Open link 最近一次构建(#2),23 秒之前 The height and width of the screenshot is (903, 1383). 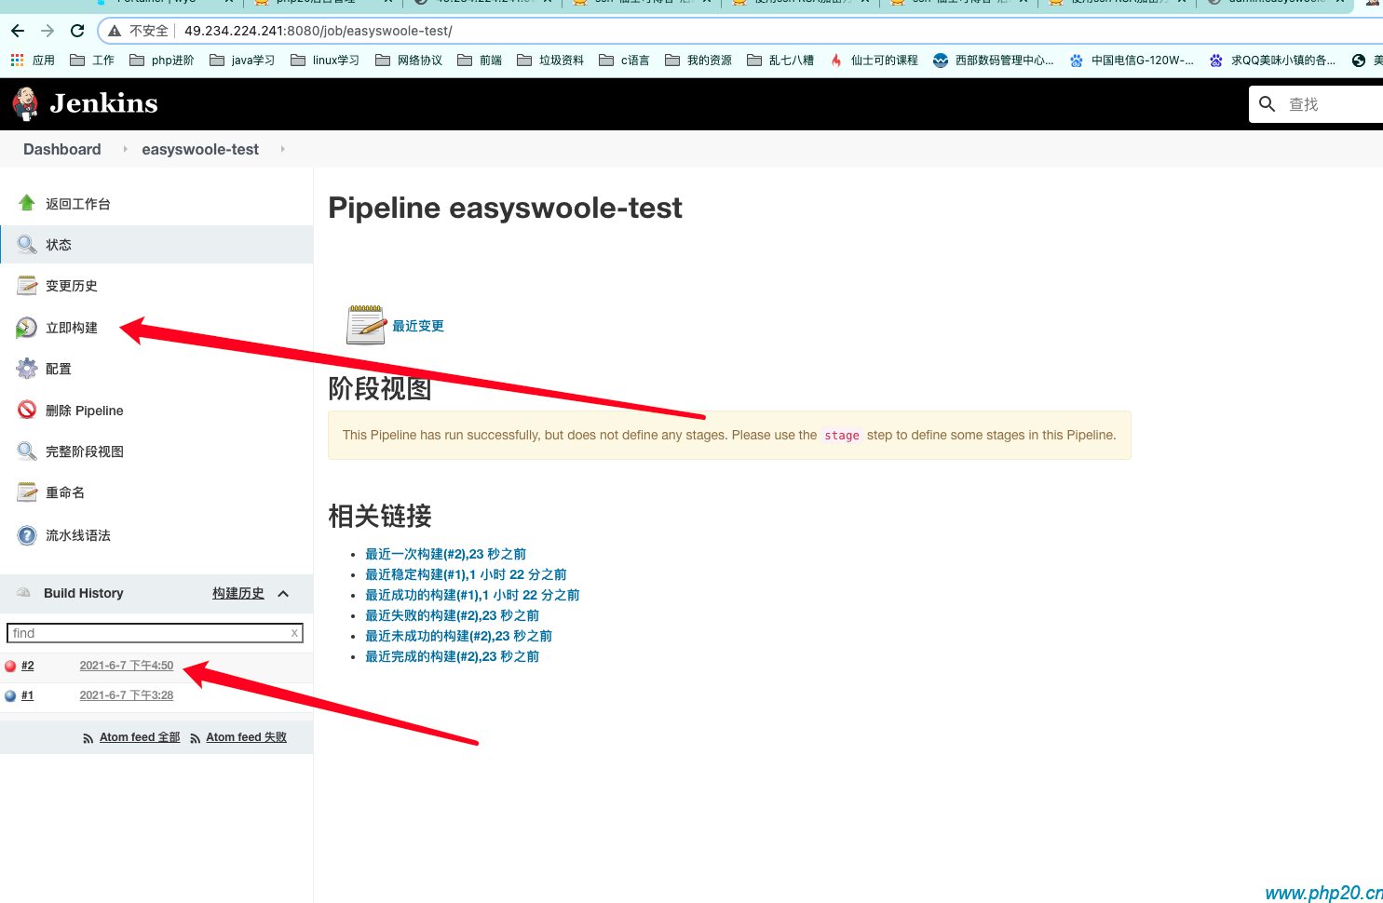[445, 554]
